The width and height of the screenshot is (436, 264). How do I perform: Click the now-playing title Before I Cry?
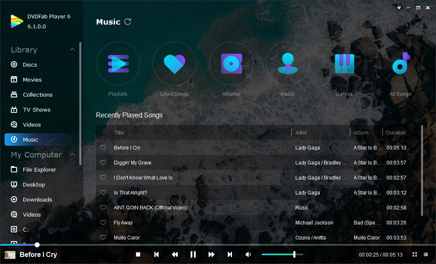coord(38,254)
